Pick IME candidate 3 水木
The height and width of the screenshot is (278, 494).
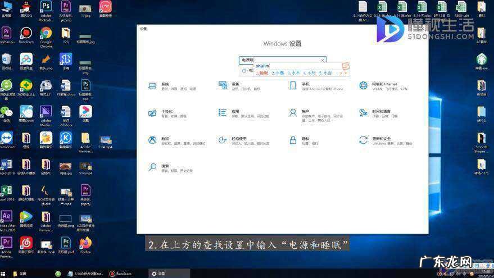click(x=293, y=73)
